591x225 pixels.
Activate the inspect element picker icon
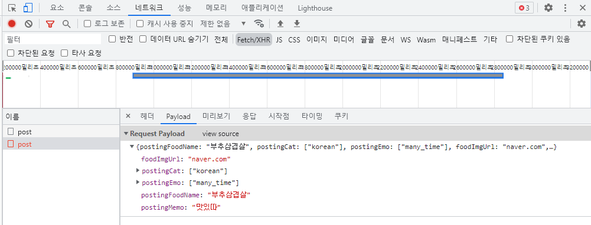(x=12, y=8)
